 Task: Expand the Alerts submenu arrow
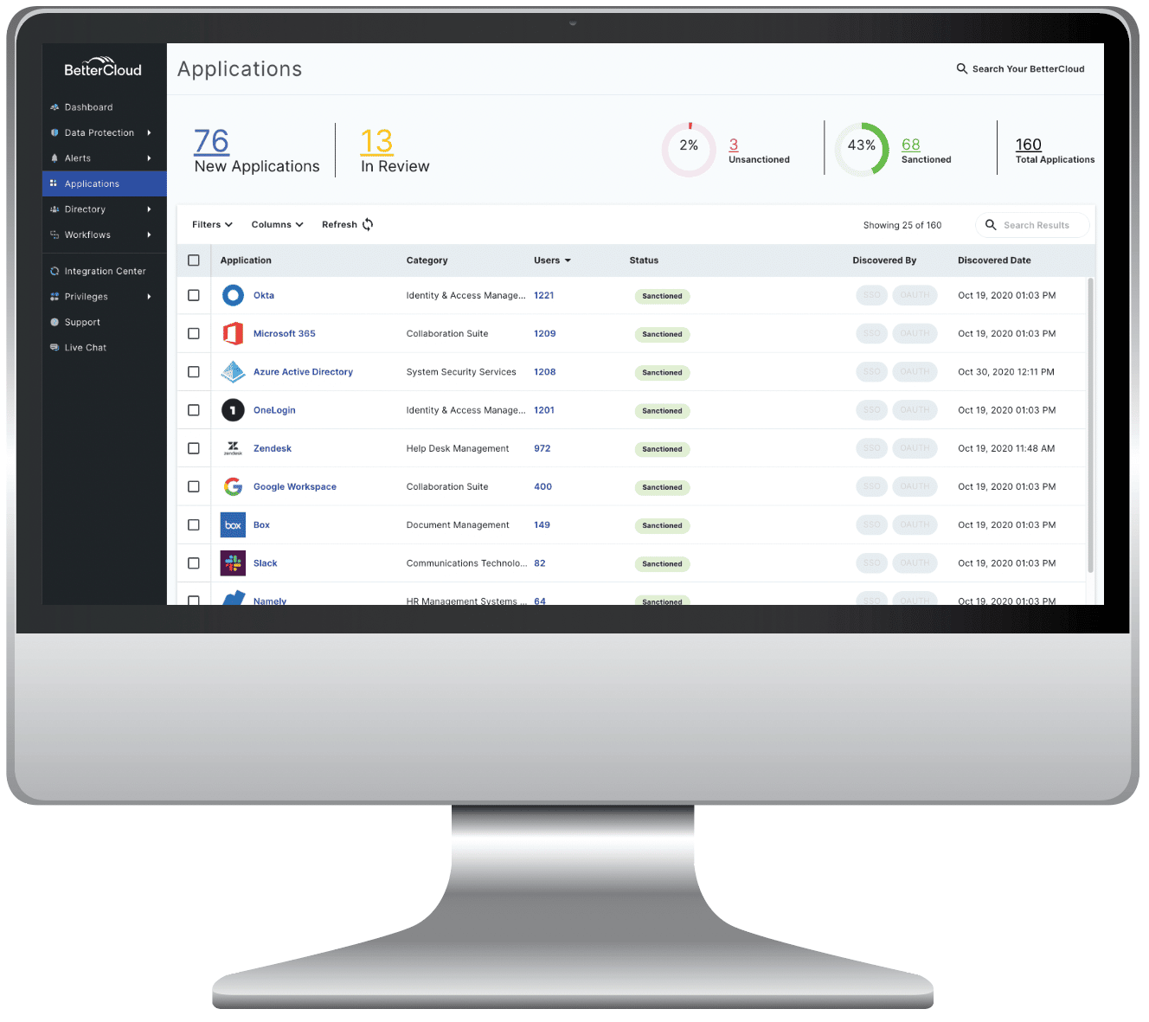[x=149, y=158]
